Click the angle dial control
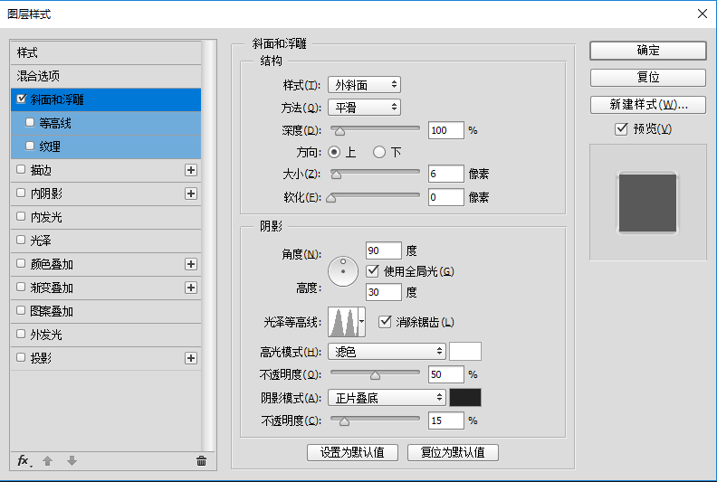 [x=343, y=271]
